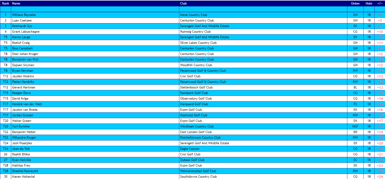Select player Dujuan Snyman
Image resolution: width=385 pixels, height=179 pixels.
point(23,65)
